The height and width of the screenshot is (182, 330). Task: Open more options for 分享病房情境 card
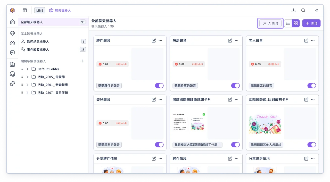pos(313,159)
